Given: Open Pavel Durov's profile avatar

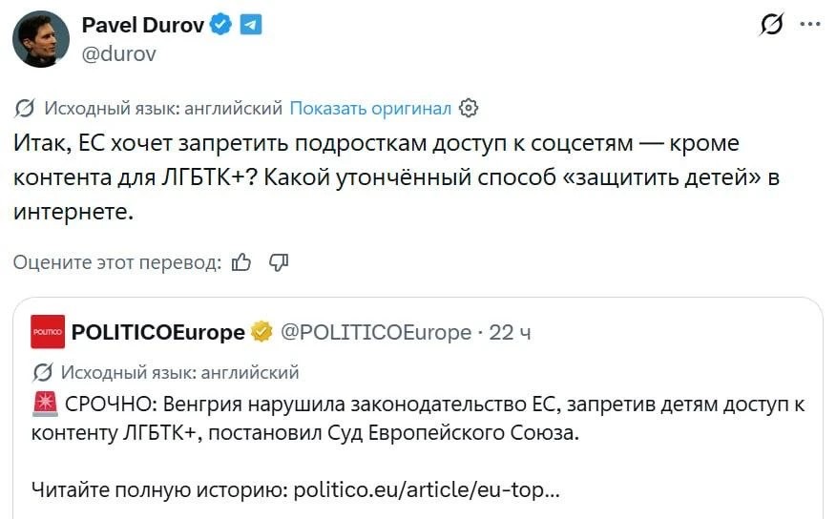Looking at the screenshot, I should click(40, 39).
